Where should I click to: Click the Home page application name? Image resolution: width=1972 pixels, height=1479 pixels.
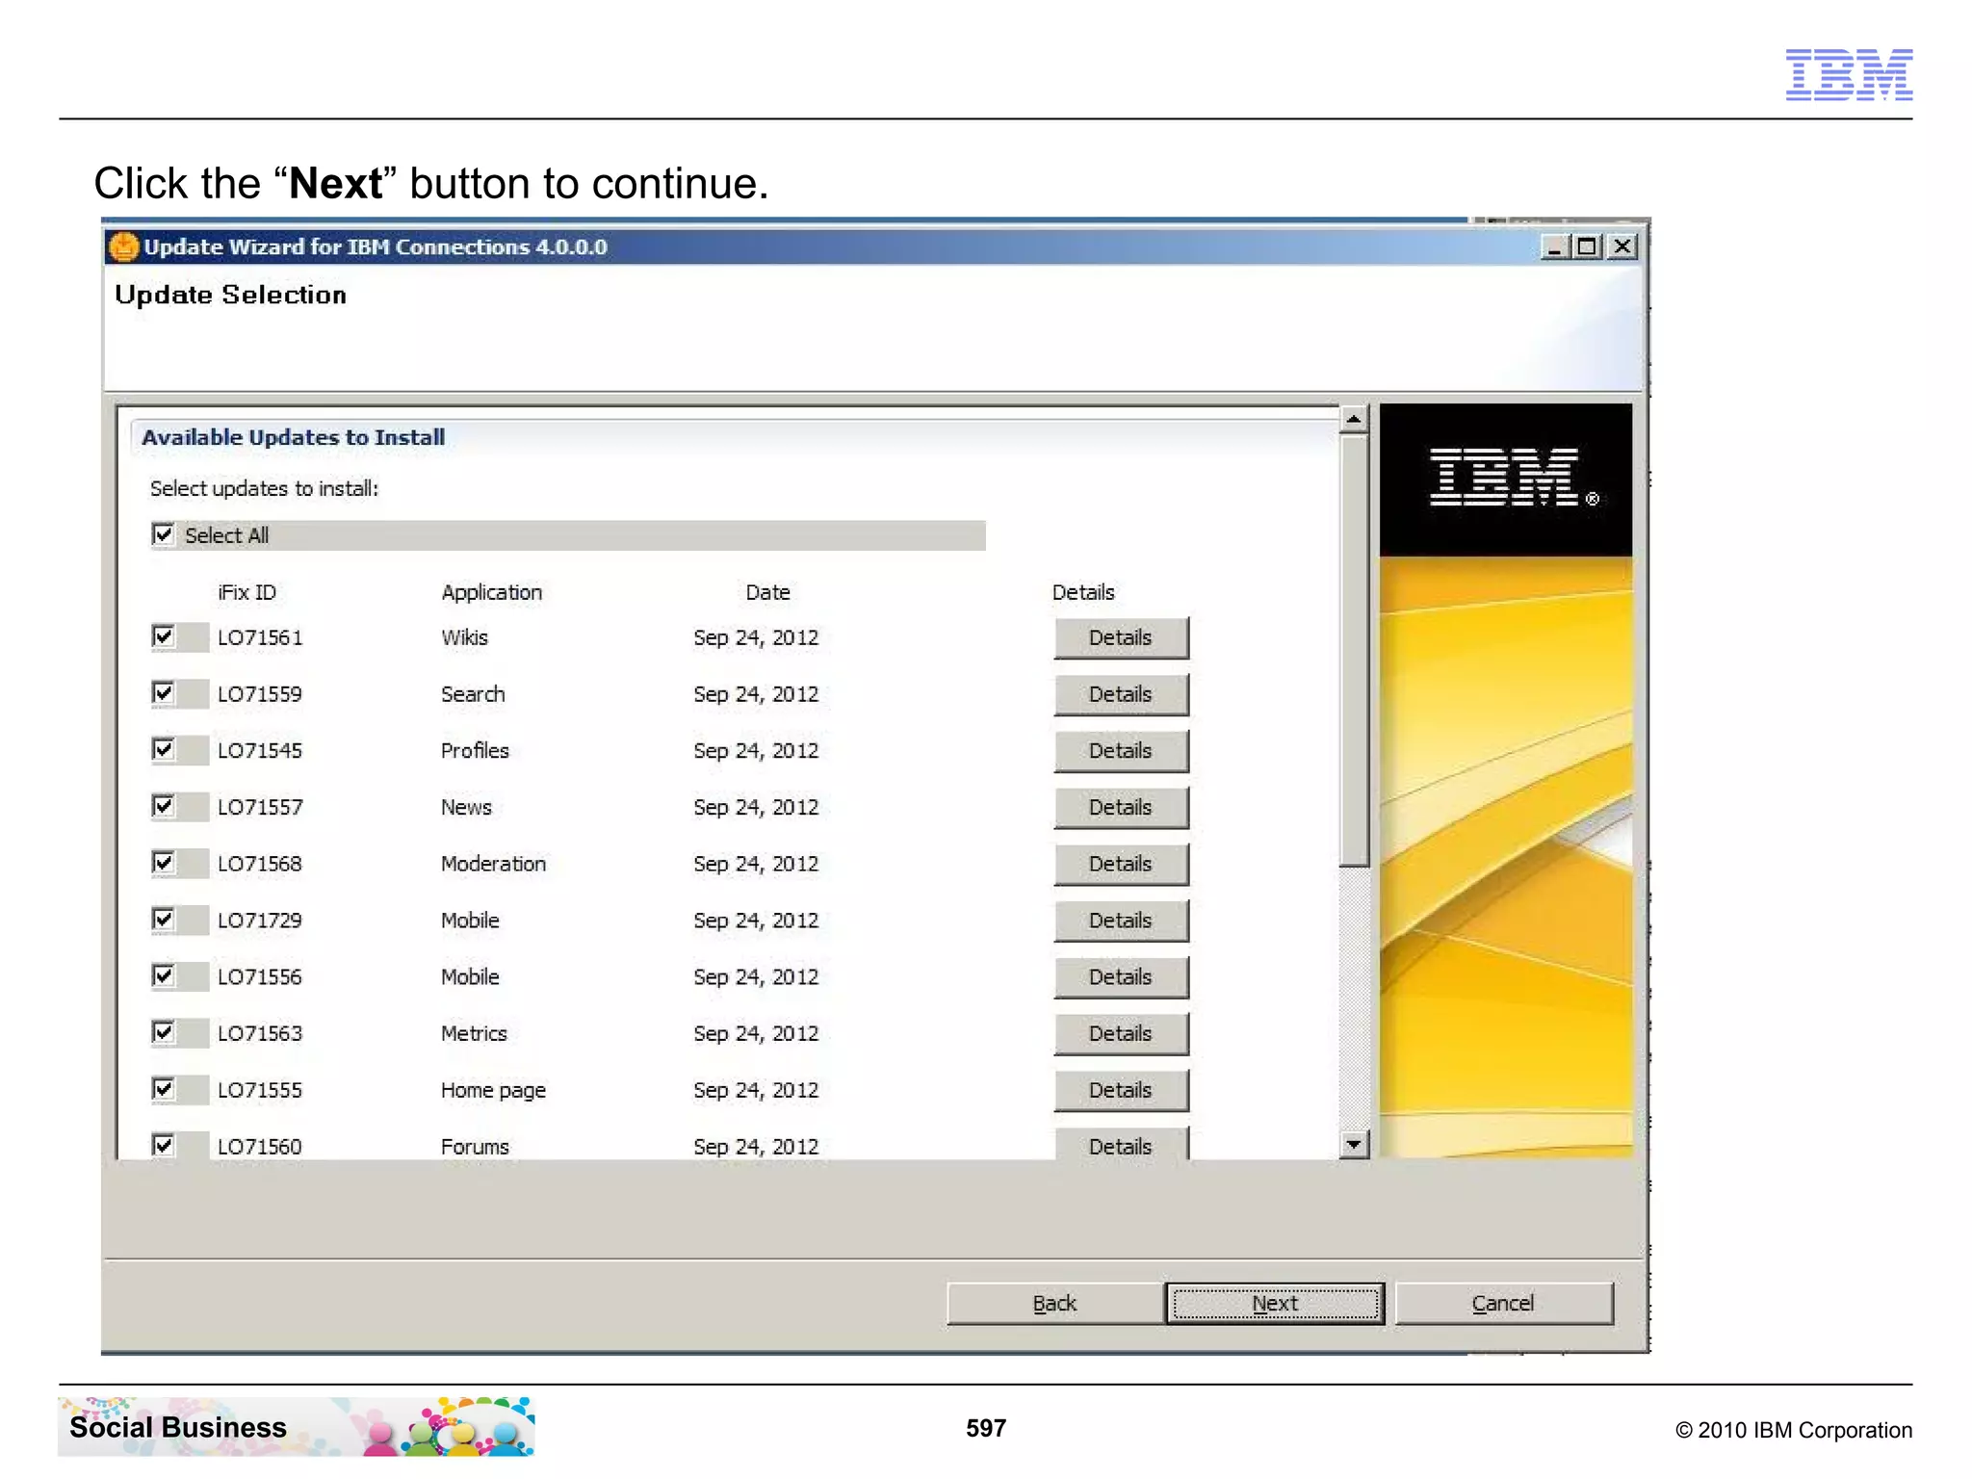tap(493, 1090)
